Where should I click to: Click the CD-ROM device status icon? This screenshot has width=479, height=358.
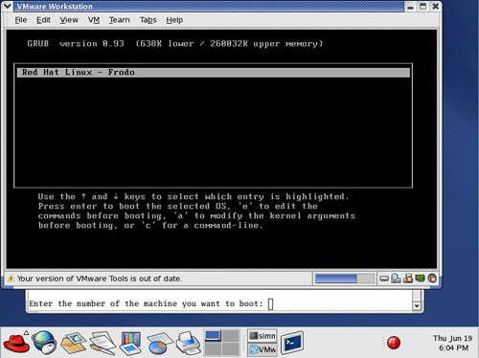[396, 279]
